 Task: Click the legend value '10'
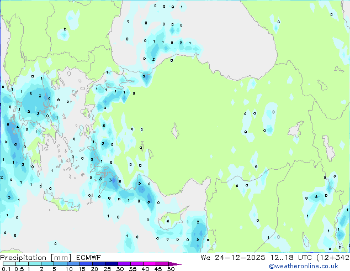(x=69, y=269)
